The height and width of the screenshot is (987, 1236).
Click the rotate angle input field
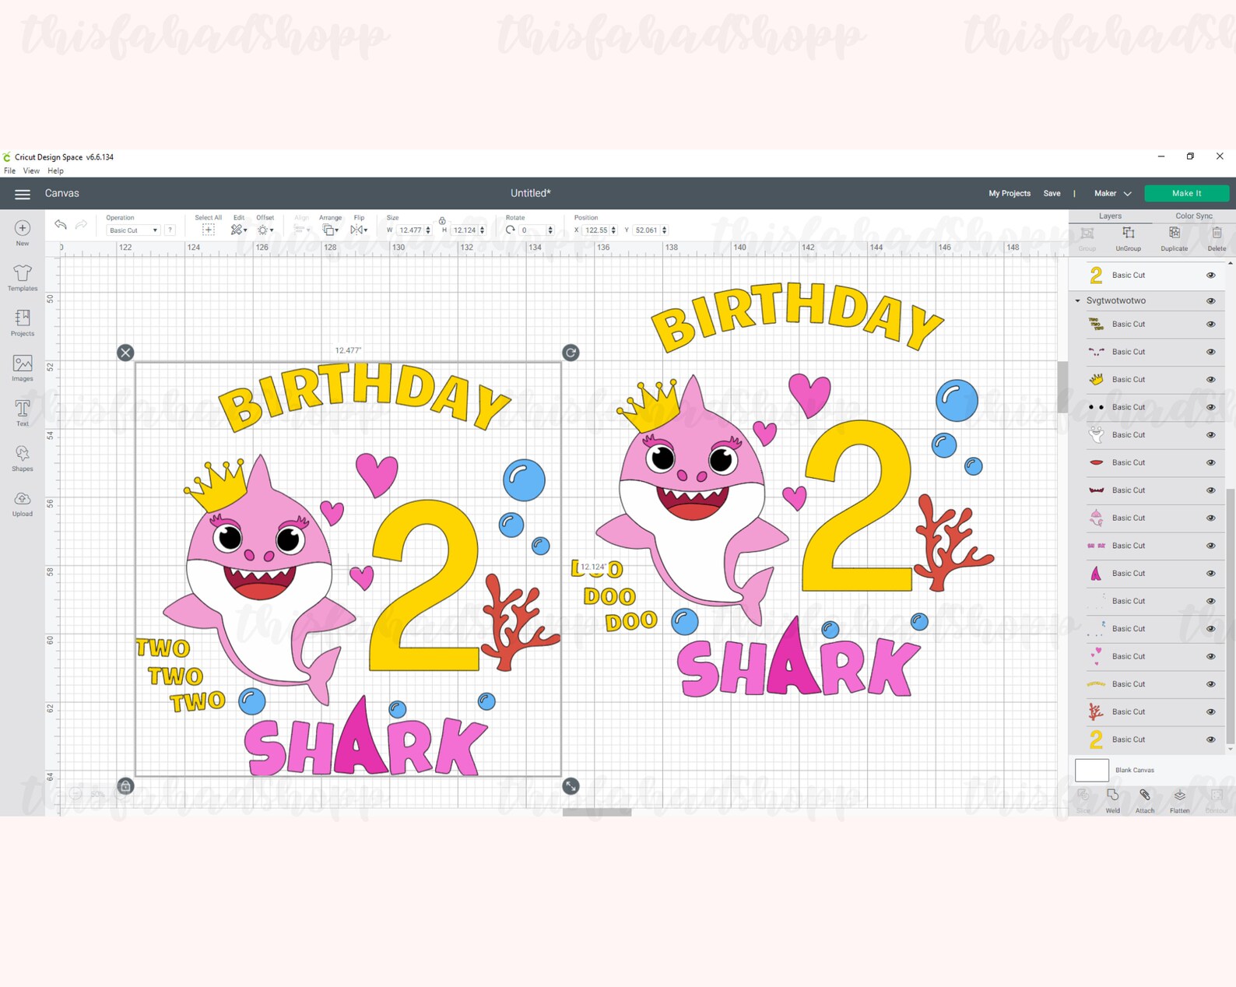pyautogui.click(x=533, y=230)
